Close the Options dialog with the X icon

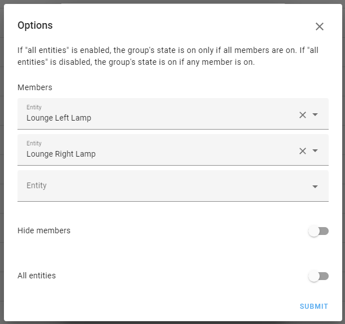click(320, 26)
